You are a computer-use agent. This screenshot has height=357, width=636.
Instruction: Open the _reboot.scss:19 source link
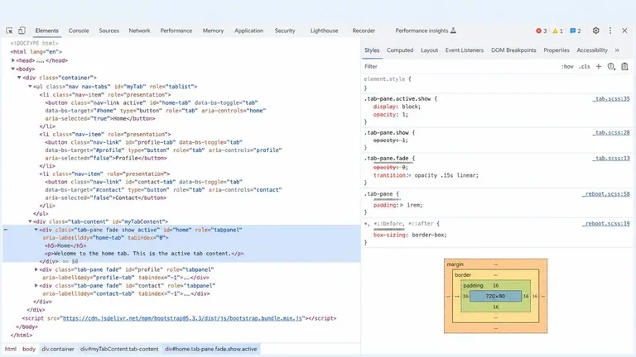(606, 224)
